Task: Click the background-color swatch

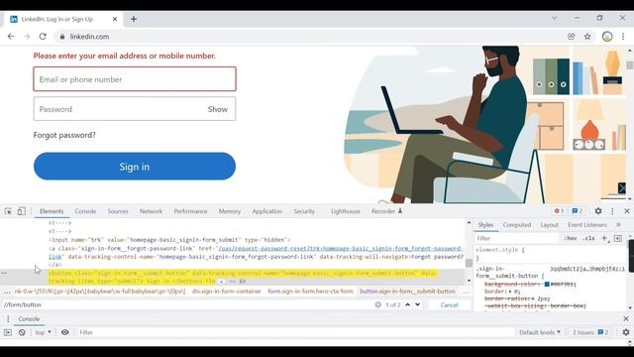Action: (547, 285)
